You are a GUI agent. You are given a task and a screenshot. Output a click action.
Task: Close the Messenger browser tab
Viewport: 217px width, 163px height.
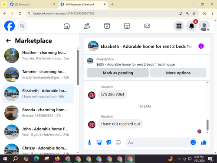105,4
